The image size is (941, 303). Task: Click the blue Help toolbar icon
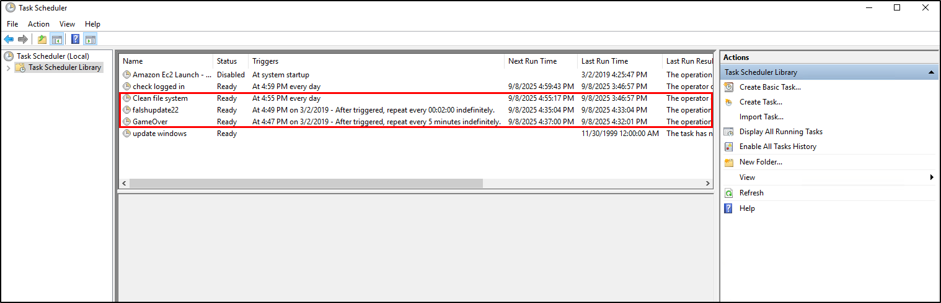point(75,40)
